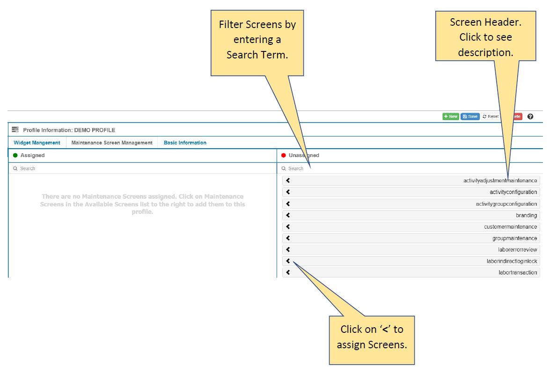
Task: Click the '<' arrow beside activityconfiguration
Action: coord(288,192)
